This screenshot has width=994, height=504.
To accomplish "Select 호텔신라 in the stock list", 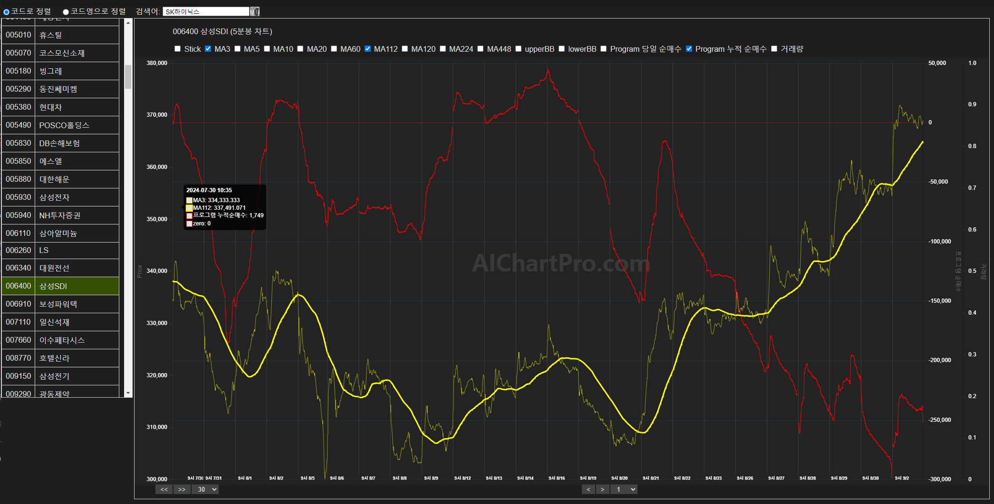I will click(x=60, y=358).
